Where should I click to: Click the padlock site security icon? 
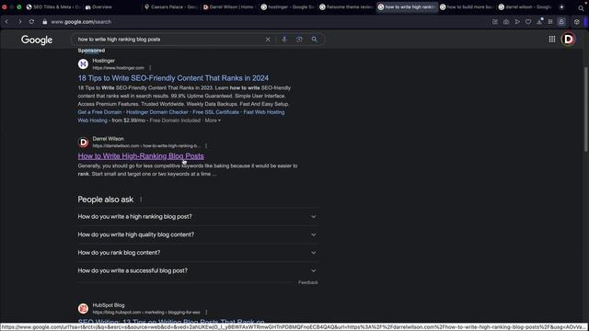[x=45, y=22]
